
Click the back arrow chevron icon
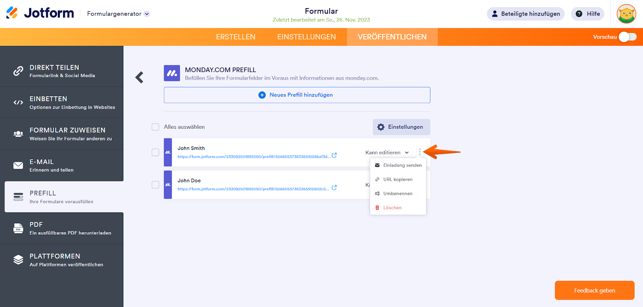[x=139, y=77]
